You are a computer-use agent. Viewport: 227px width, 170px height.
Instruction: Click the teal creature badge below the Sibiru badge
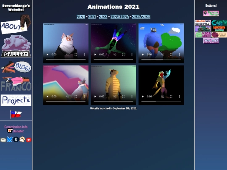(203, 29)
